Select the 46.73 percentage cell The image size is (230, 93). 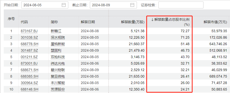point(185,50)
